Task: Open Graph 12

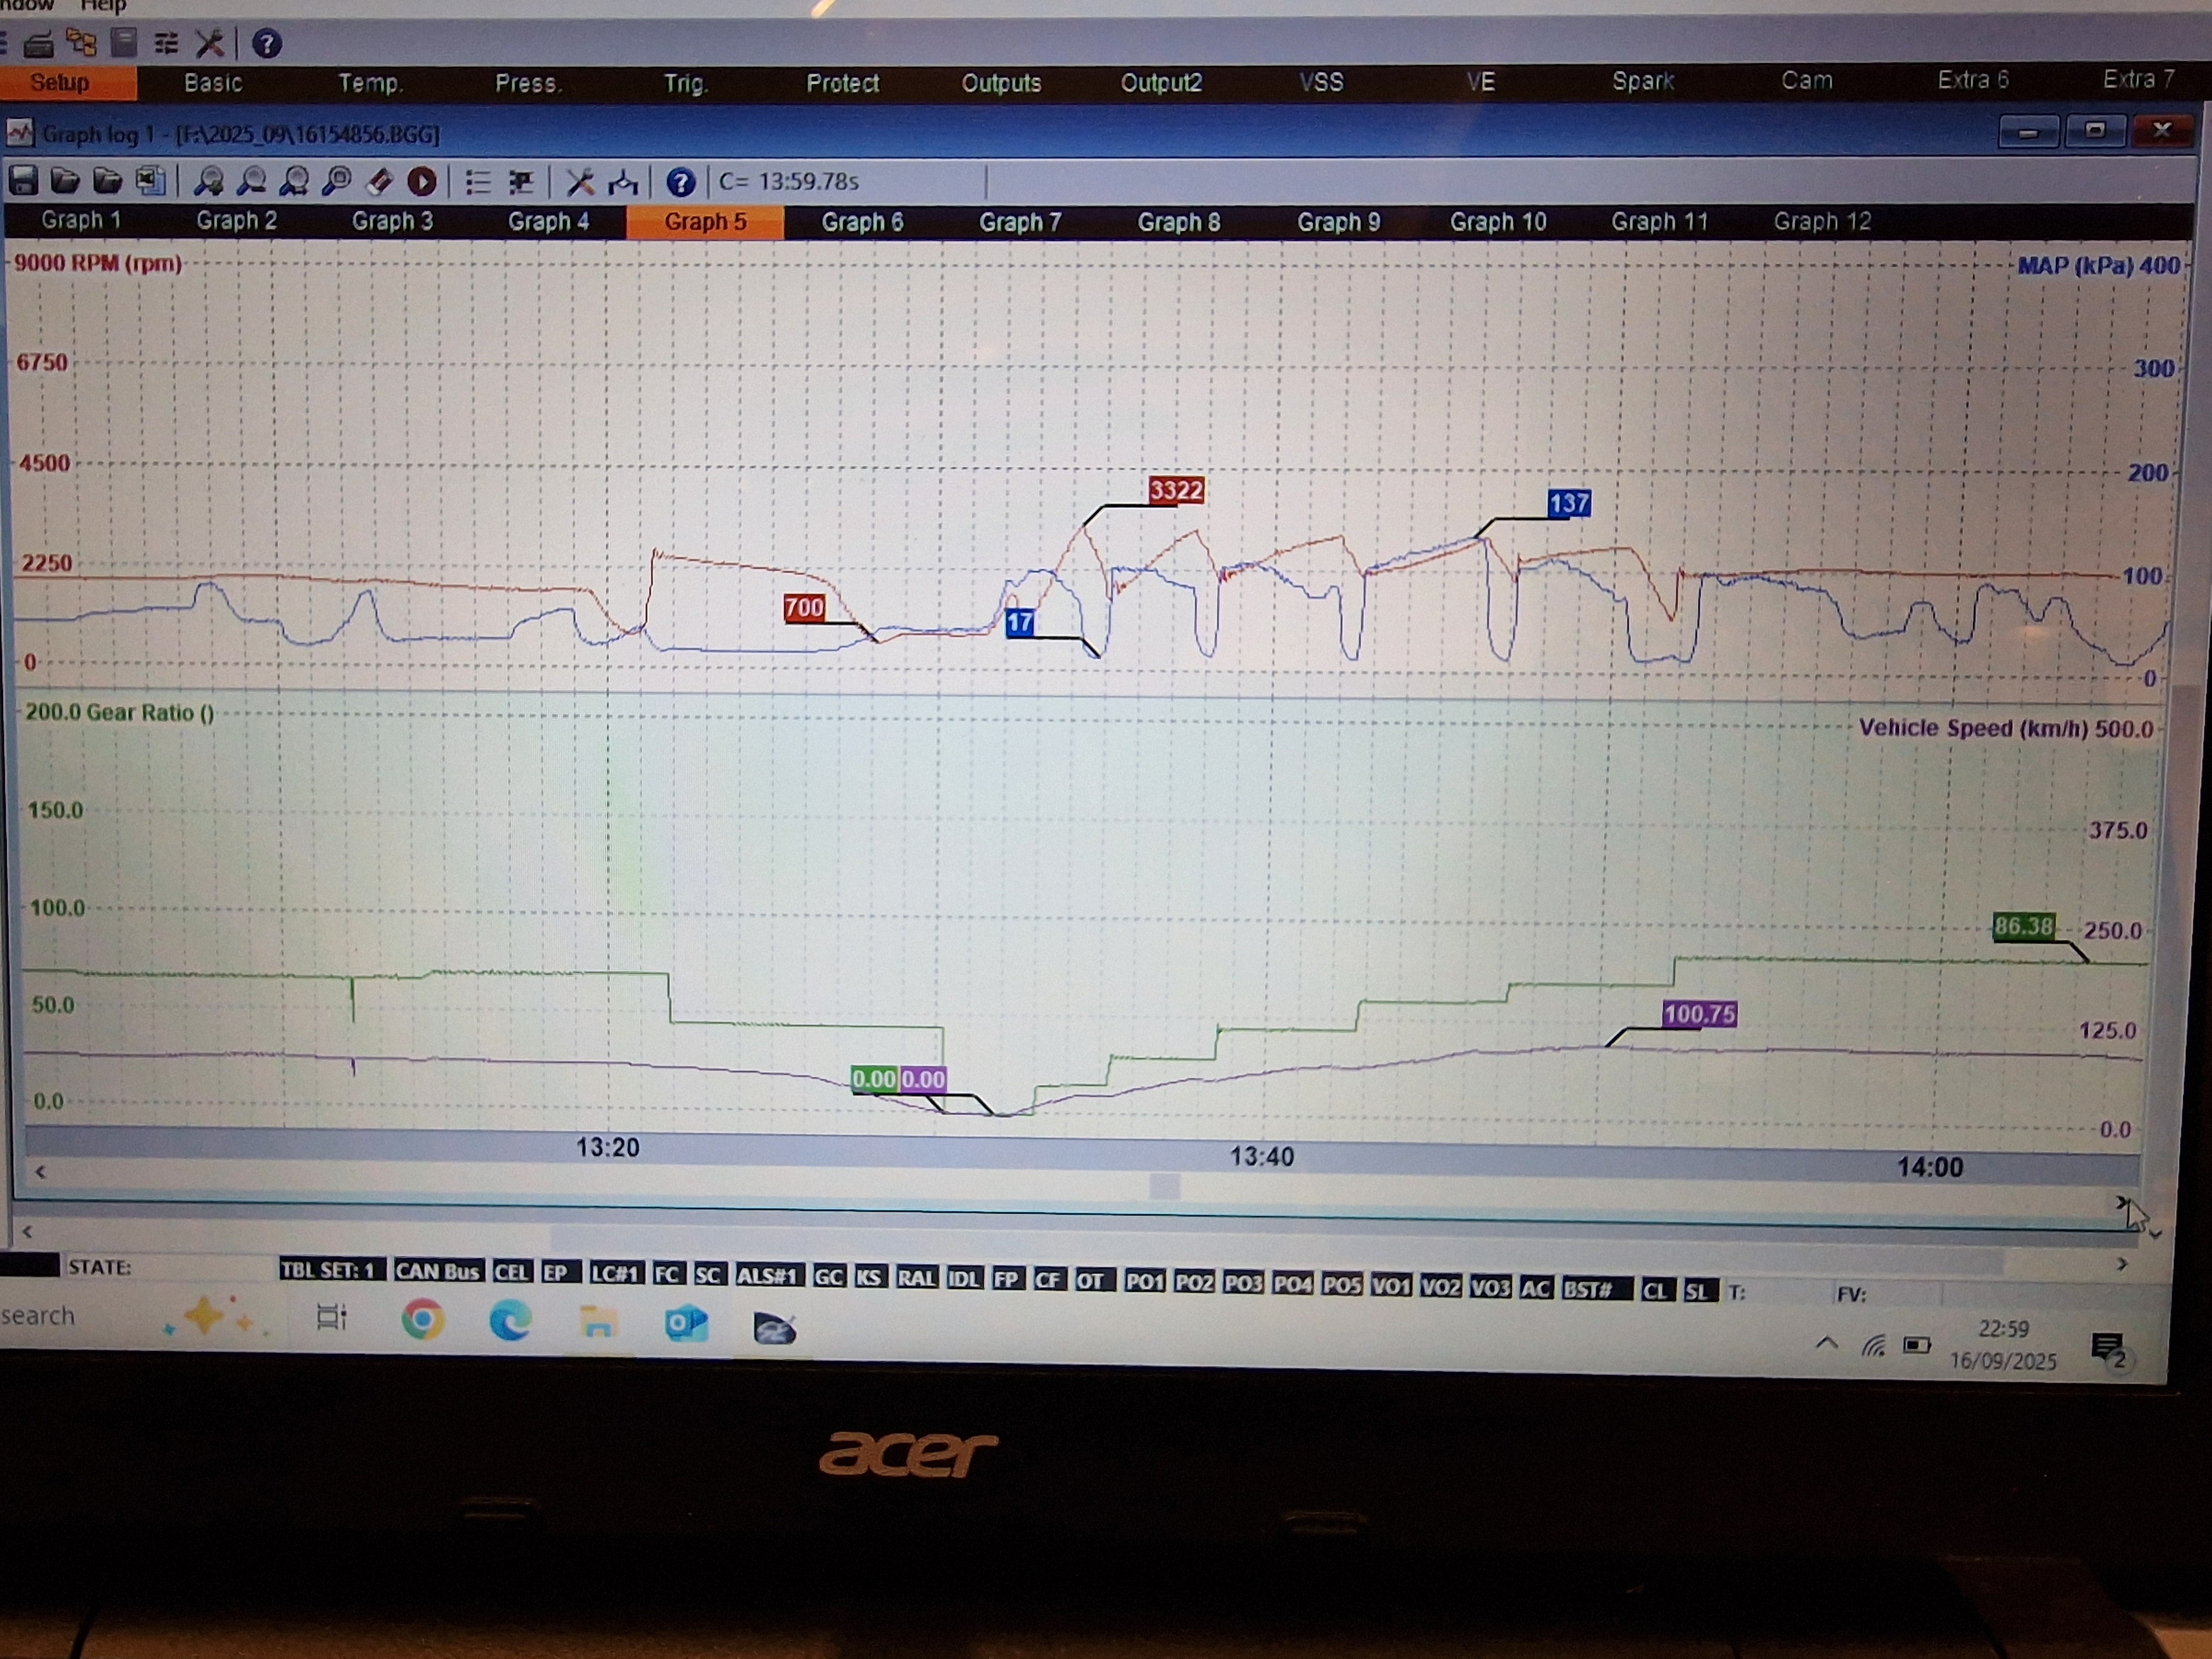Action: pyautogui.click(x=1822, y=221)
